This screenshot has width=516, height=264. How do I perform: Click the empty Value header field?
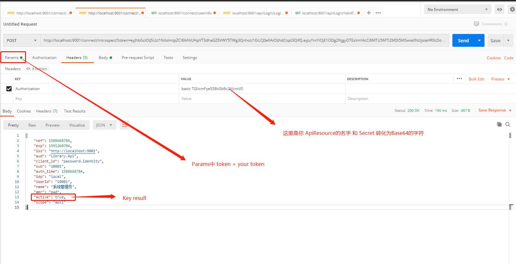tap(262, 99)
